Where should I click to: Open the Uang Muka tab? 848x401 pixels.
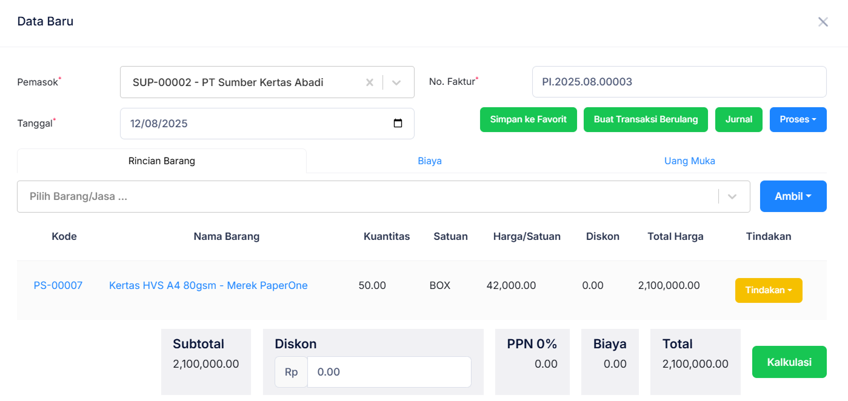tap(689, 161)
